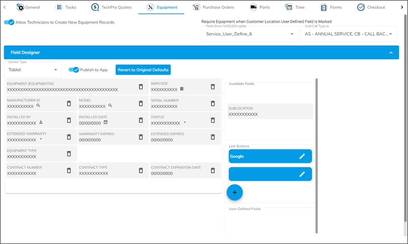Open the Service_User_Define_6 field dropdown
This screenshot has width=408, height=244.
click(291, 34)
